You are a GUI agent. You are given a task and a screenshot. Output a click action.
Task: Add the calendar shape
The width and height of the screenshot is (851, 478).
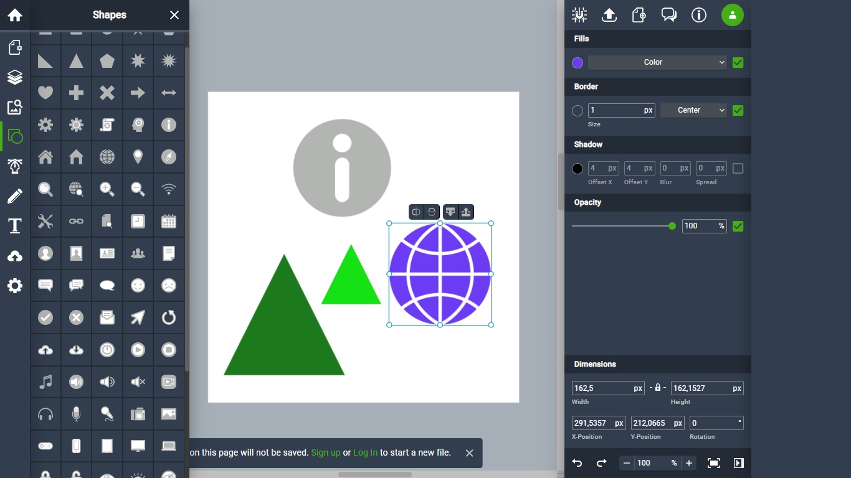point(169,221)
